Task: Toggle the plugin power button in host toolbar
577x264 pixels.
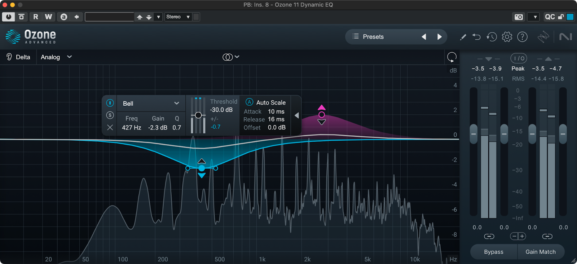Action: (8, 17)
